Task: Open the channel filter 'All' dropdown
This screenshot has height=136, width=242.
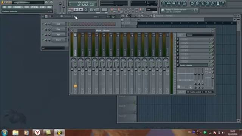Action: click(53, 48)
